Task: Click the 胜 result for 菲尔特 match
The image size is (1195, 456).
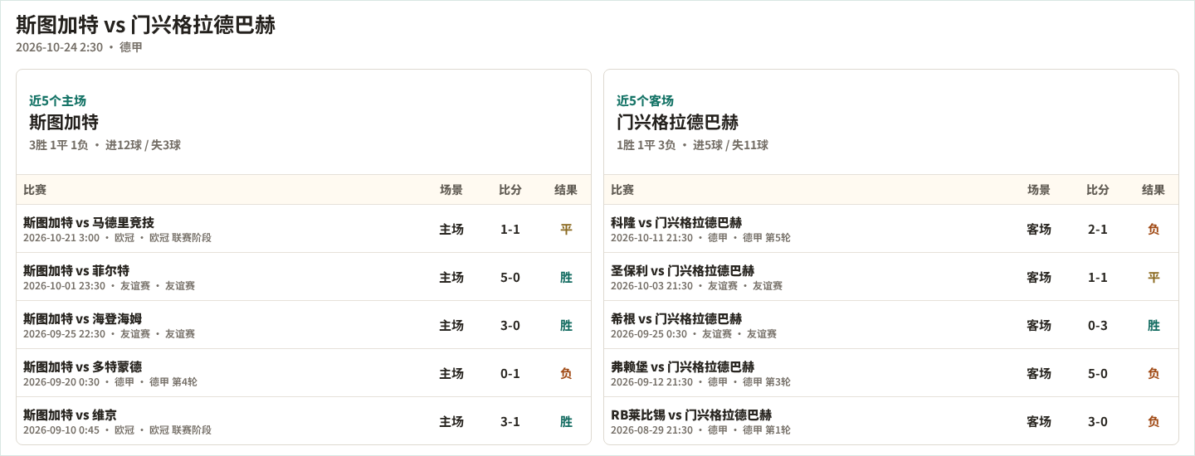Action: click(566, 277)
